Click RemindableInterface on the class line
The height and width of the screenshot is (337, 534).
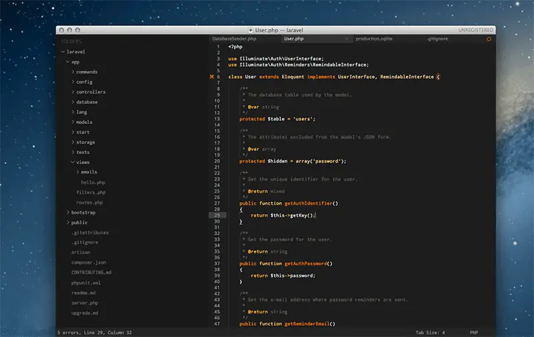click(x=407, y=77)
